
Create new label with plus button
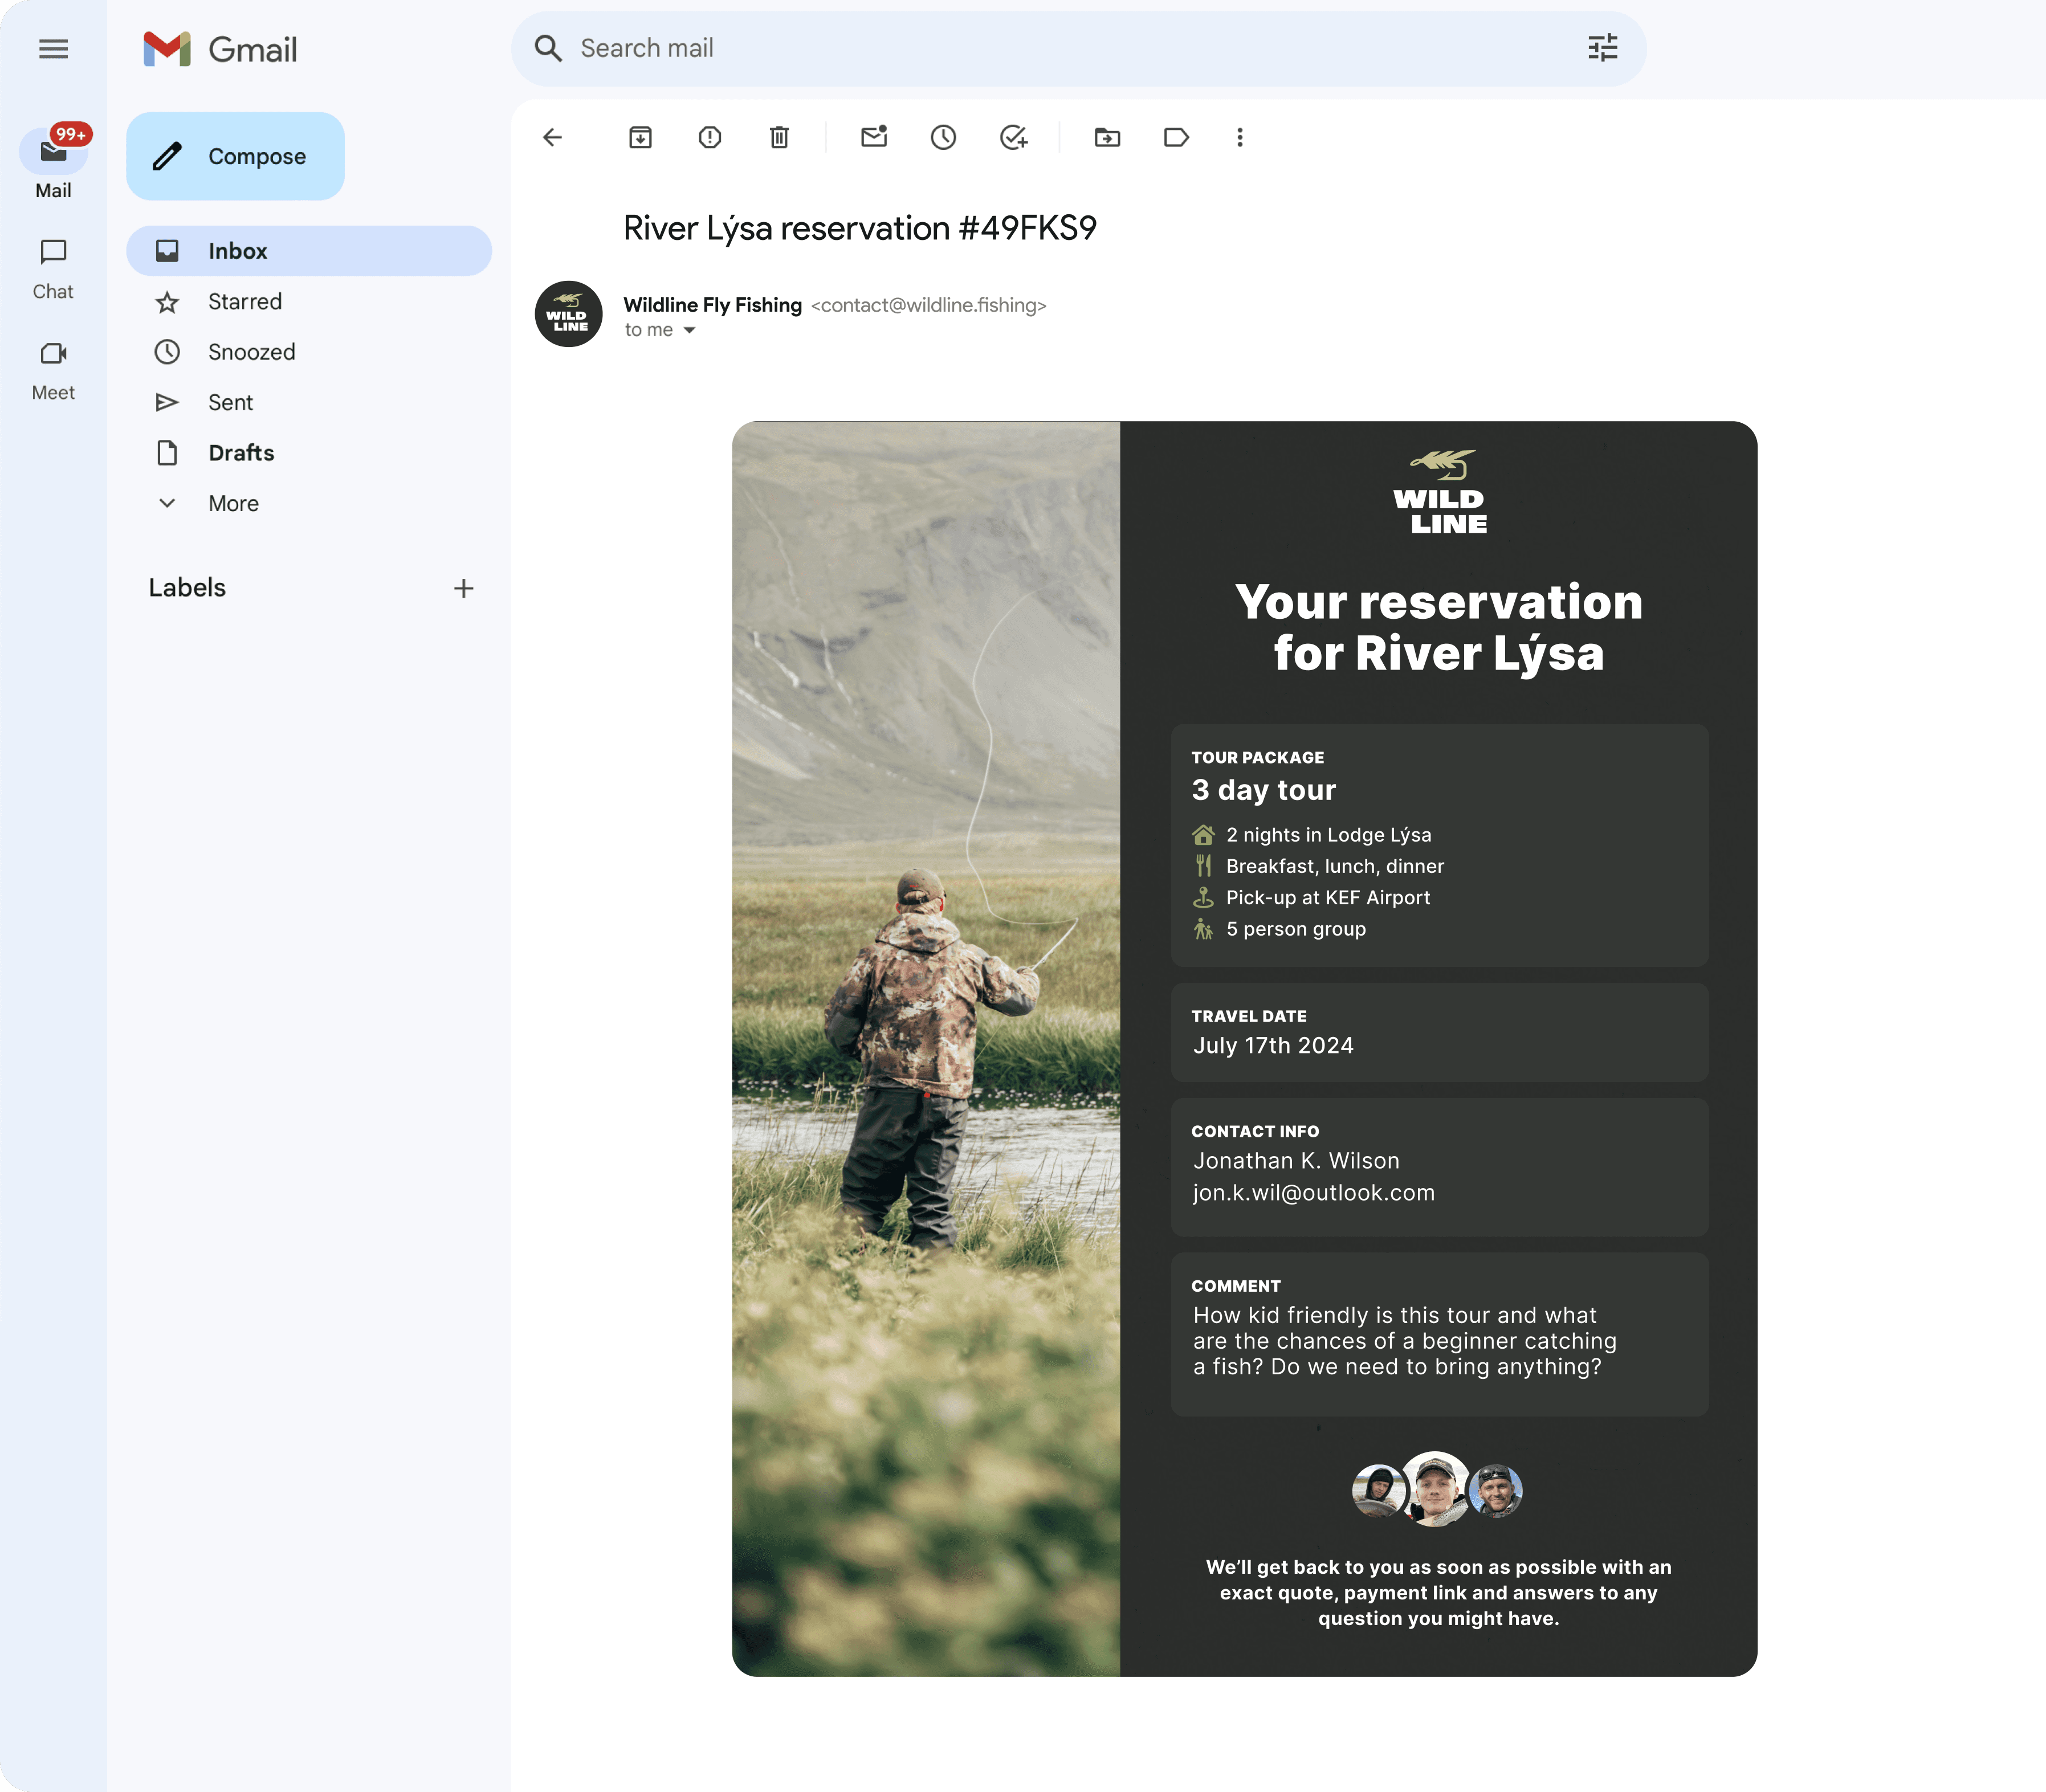pos(463,588)
